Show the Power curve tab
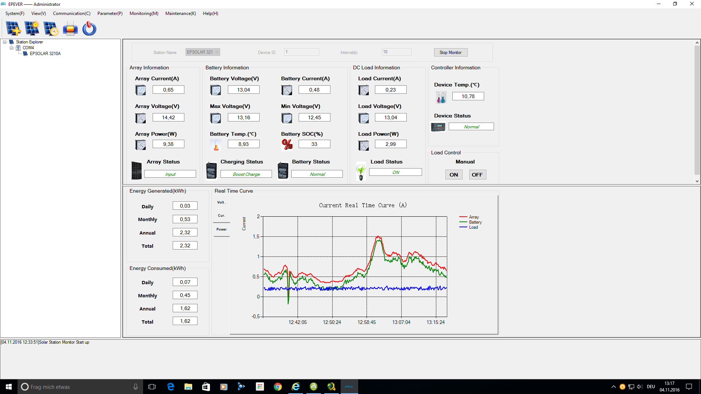 (x=221, y=229)
